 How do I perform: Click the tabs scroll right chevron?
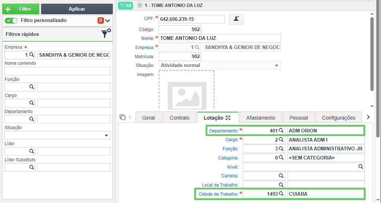point(369,117)
